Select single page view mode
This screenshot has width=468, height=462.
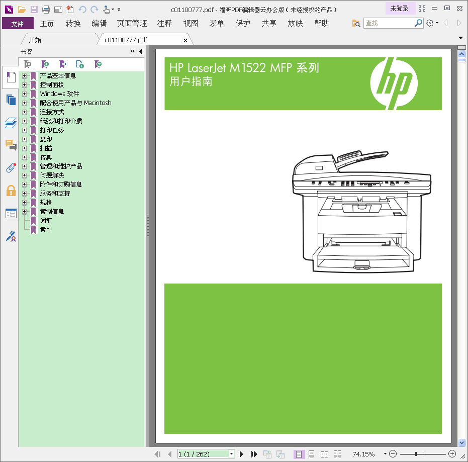(299, 454)
